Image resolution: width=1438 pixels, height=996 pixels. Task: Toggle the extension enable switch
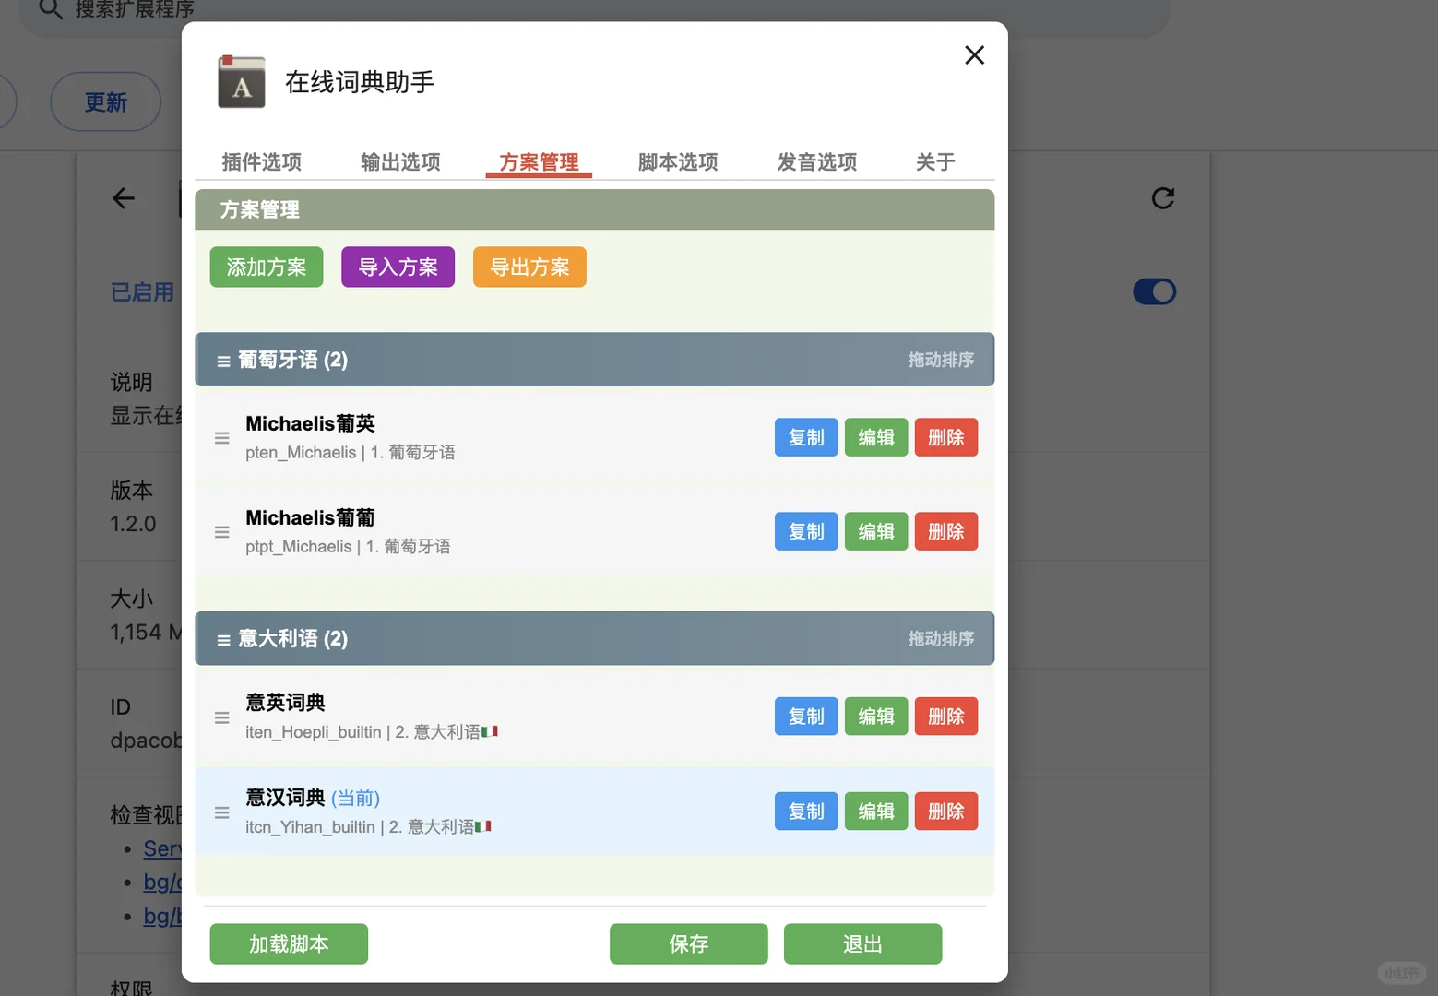coord(1154,291)
